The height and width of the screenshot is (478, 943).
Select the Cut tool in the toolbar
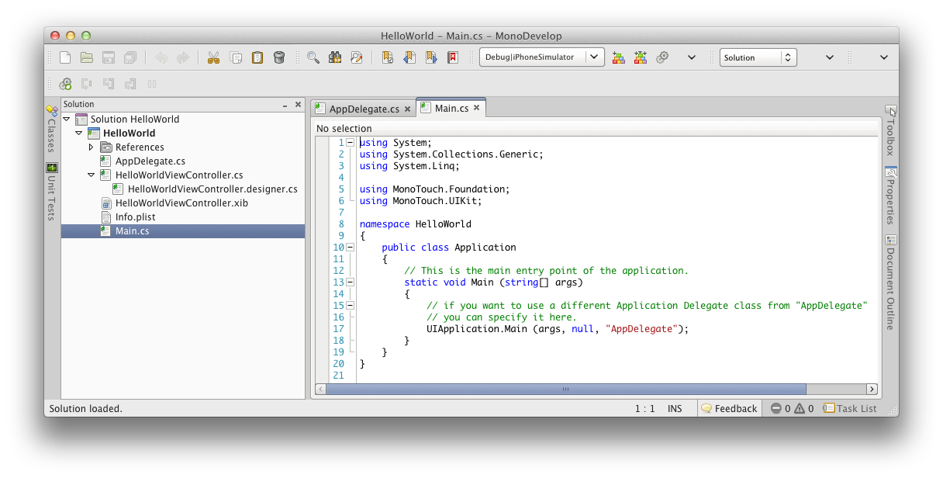[213, 57]
